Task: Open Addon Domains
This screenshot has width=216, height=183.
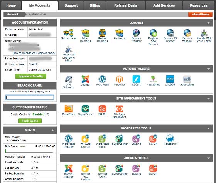Action: (x=85, y=36)
